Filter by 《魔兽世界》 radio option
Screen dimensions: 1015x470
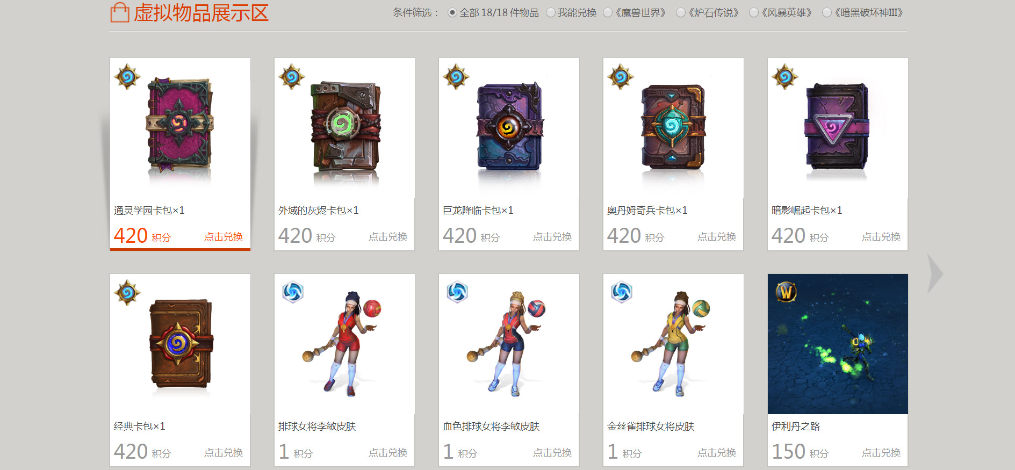pos(608,12)
